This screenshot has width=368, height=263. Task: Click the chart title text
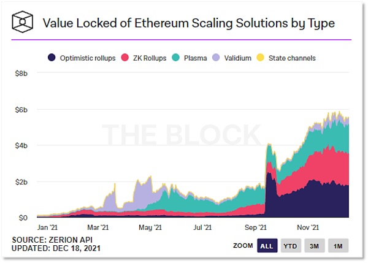189,23
